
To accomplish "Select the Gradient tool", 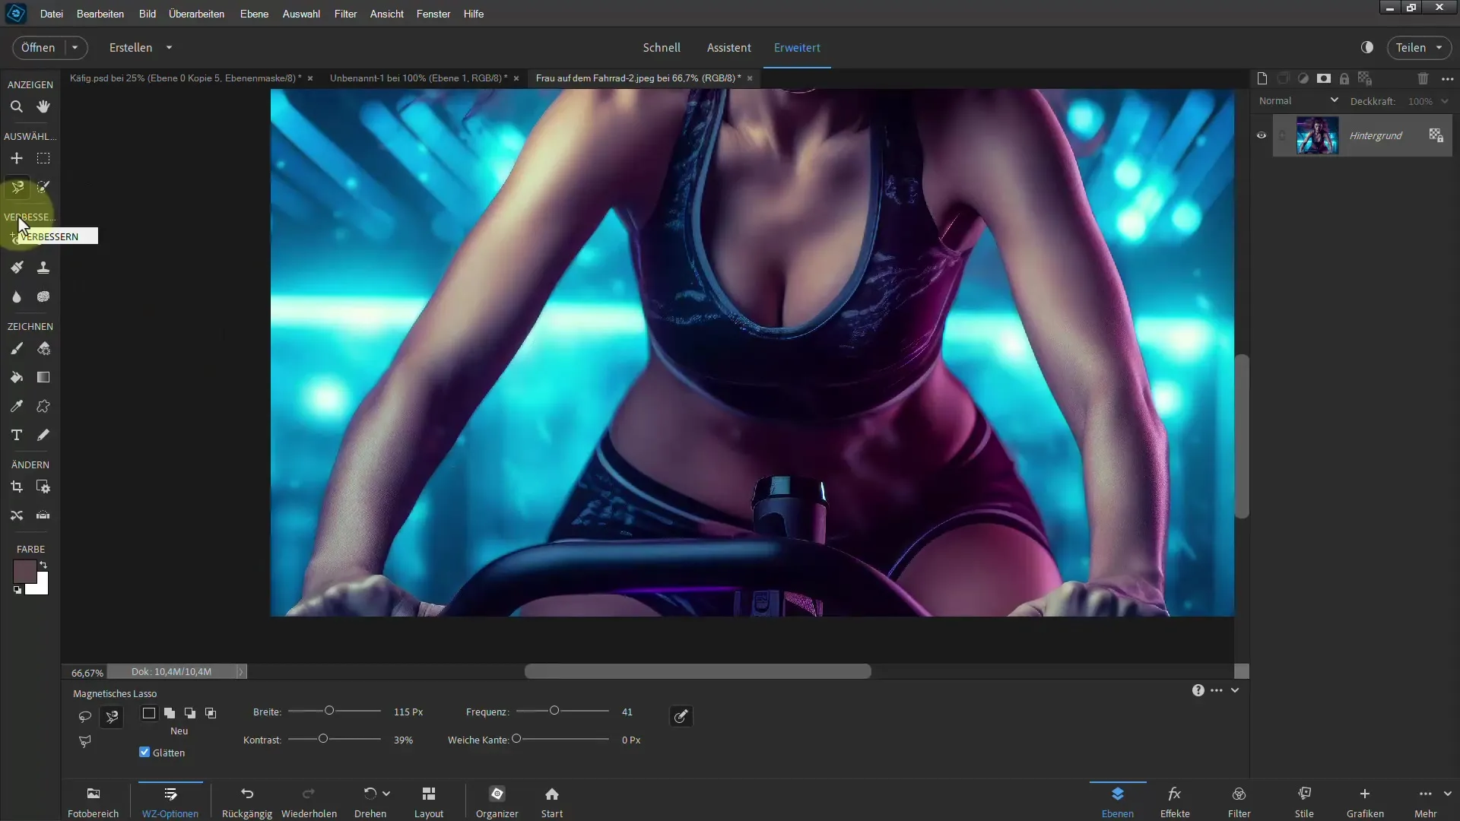I will point(43,377).
